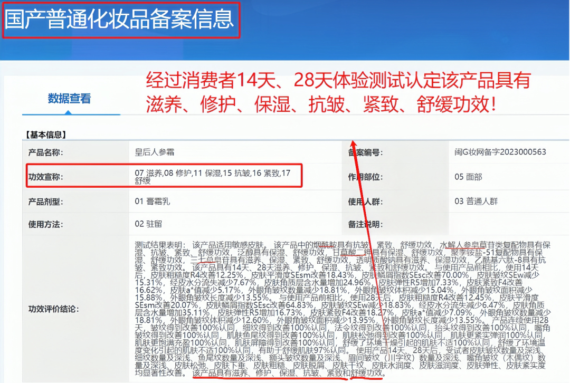Screen dimensions: 570x383
Task: Click the 使用方法 field label
Action: [45, 225]
